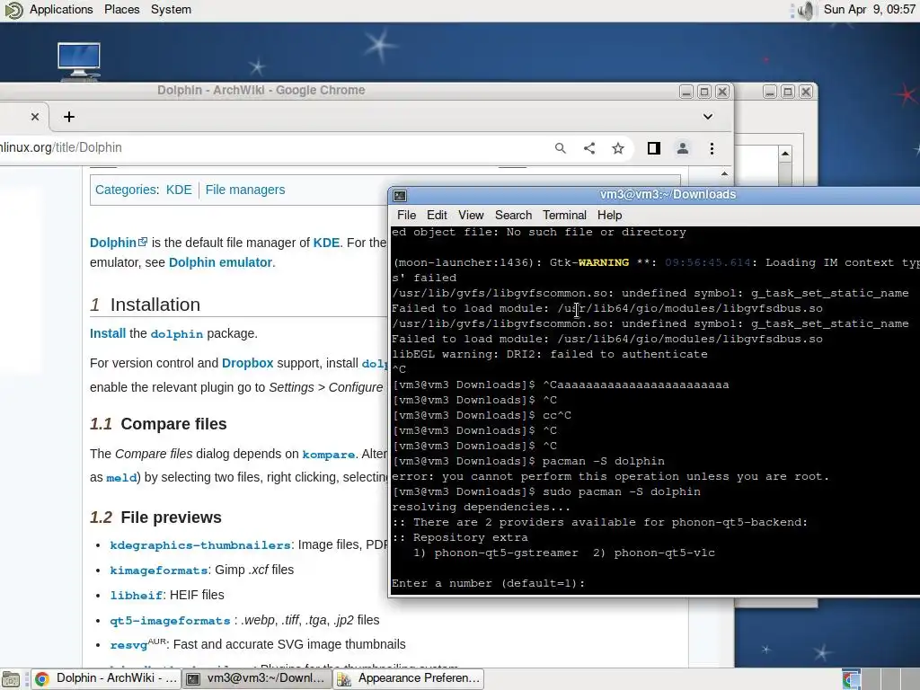The height and width of the screenshot is (690, 920).
Task: Open the terminal View menu
Action: coord(471,215)
